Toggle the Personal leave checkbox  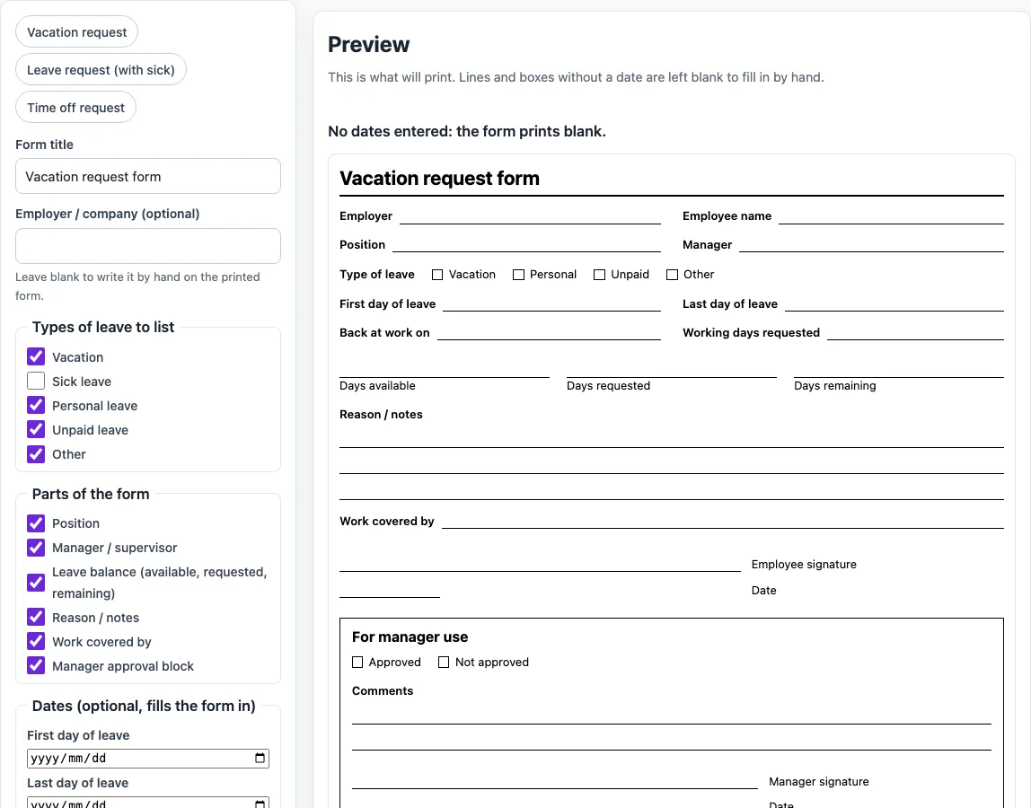click(x=36, y=406)
